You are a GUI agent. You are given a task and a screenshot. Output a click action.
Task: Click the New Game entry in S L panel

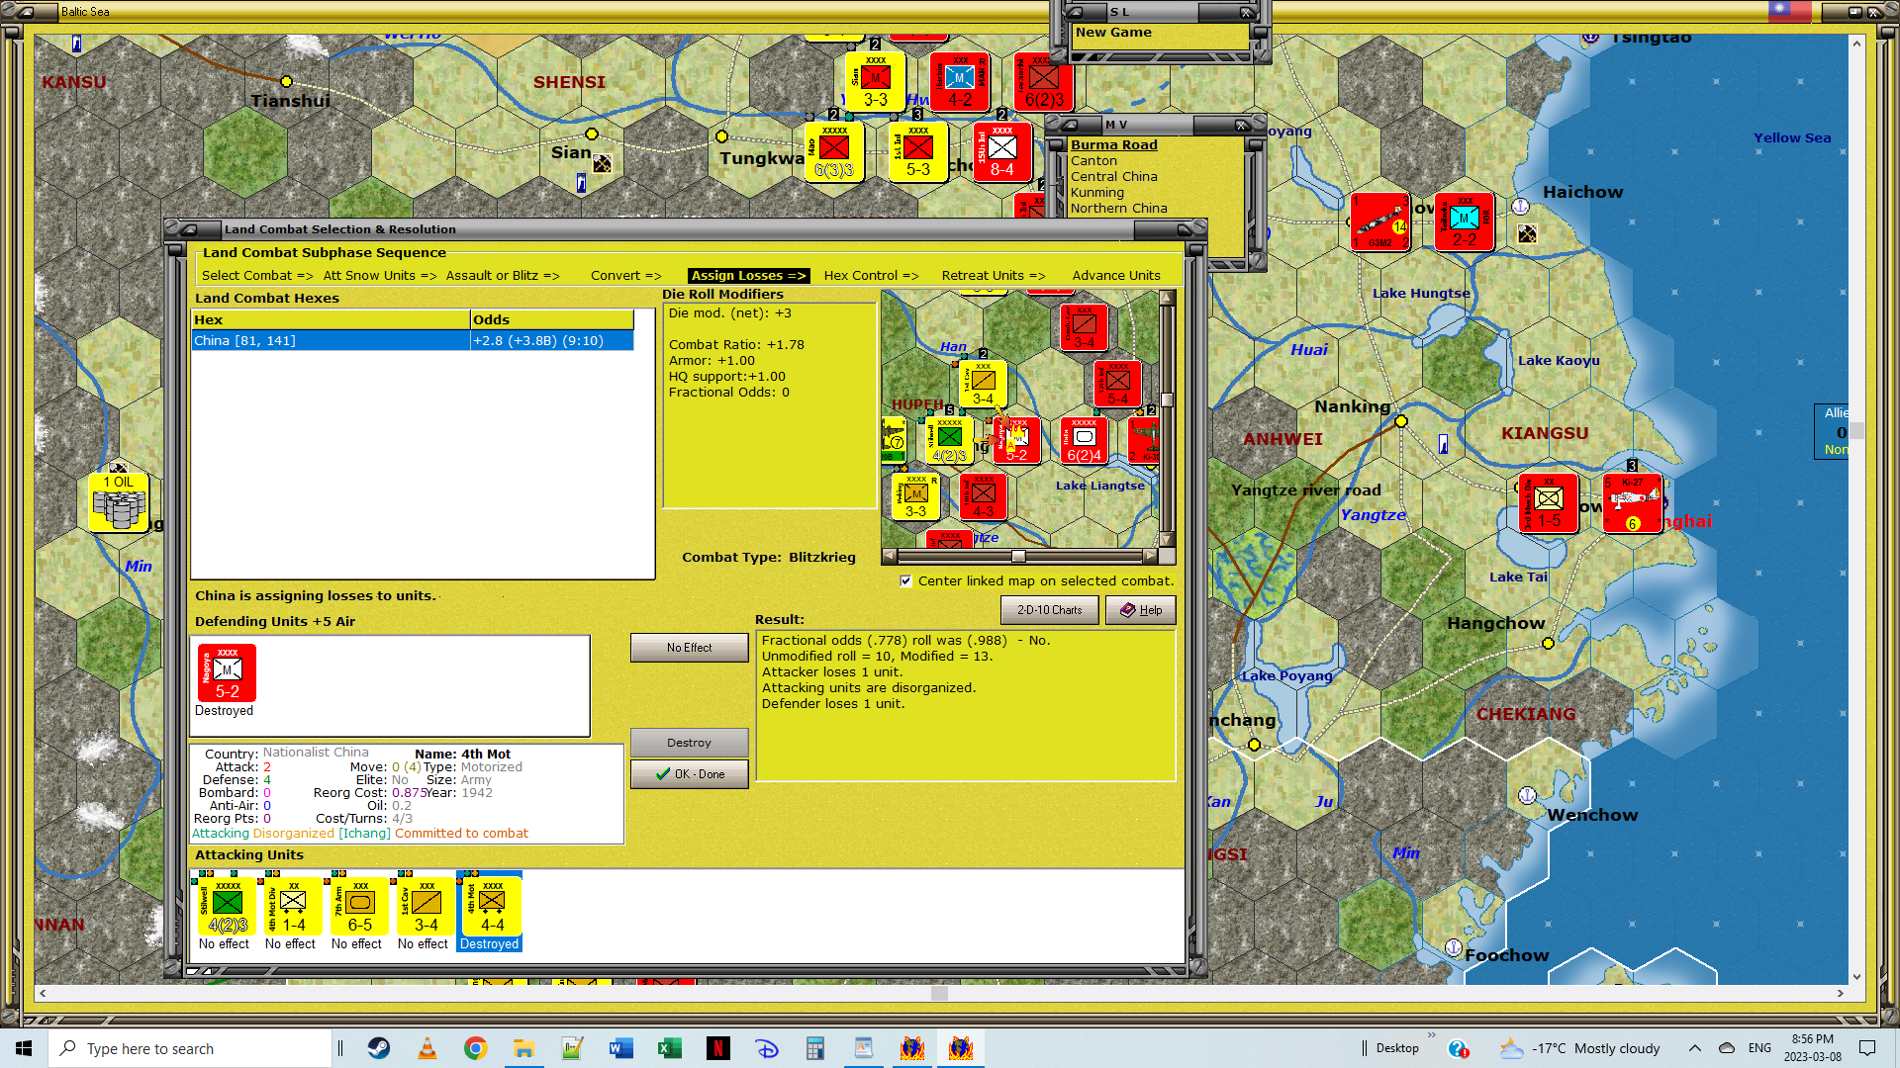click(1113, 32)
